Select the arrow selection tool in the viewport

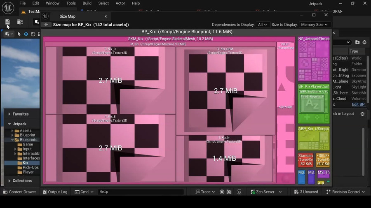tap(19, 34)
